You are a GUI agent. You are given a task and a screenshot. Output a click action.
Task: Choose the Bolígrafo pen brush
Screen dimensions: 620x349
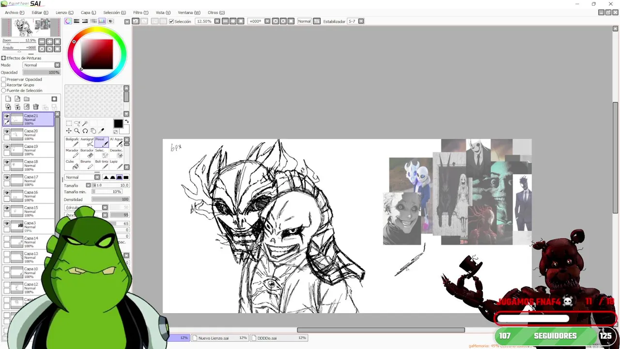(x=72, y=142)
